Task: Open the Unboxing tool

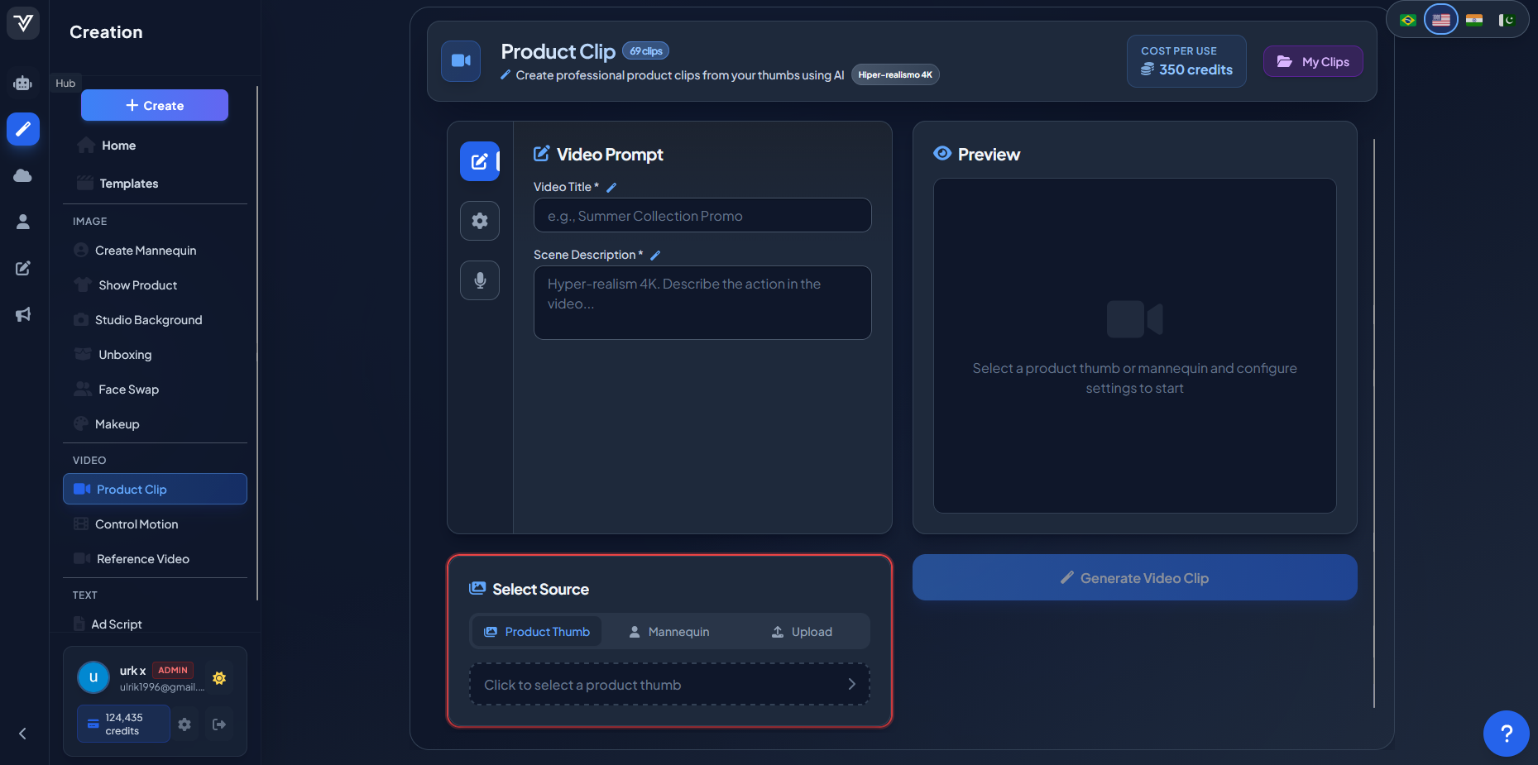Action: pos(155,355)
